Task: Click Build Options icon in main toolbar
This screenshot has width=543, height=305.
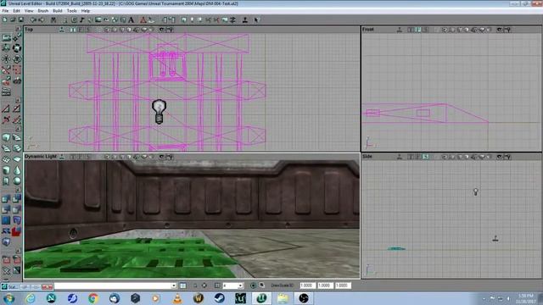Action: pos(233,20)
